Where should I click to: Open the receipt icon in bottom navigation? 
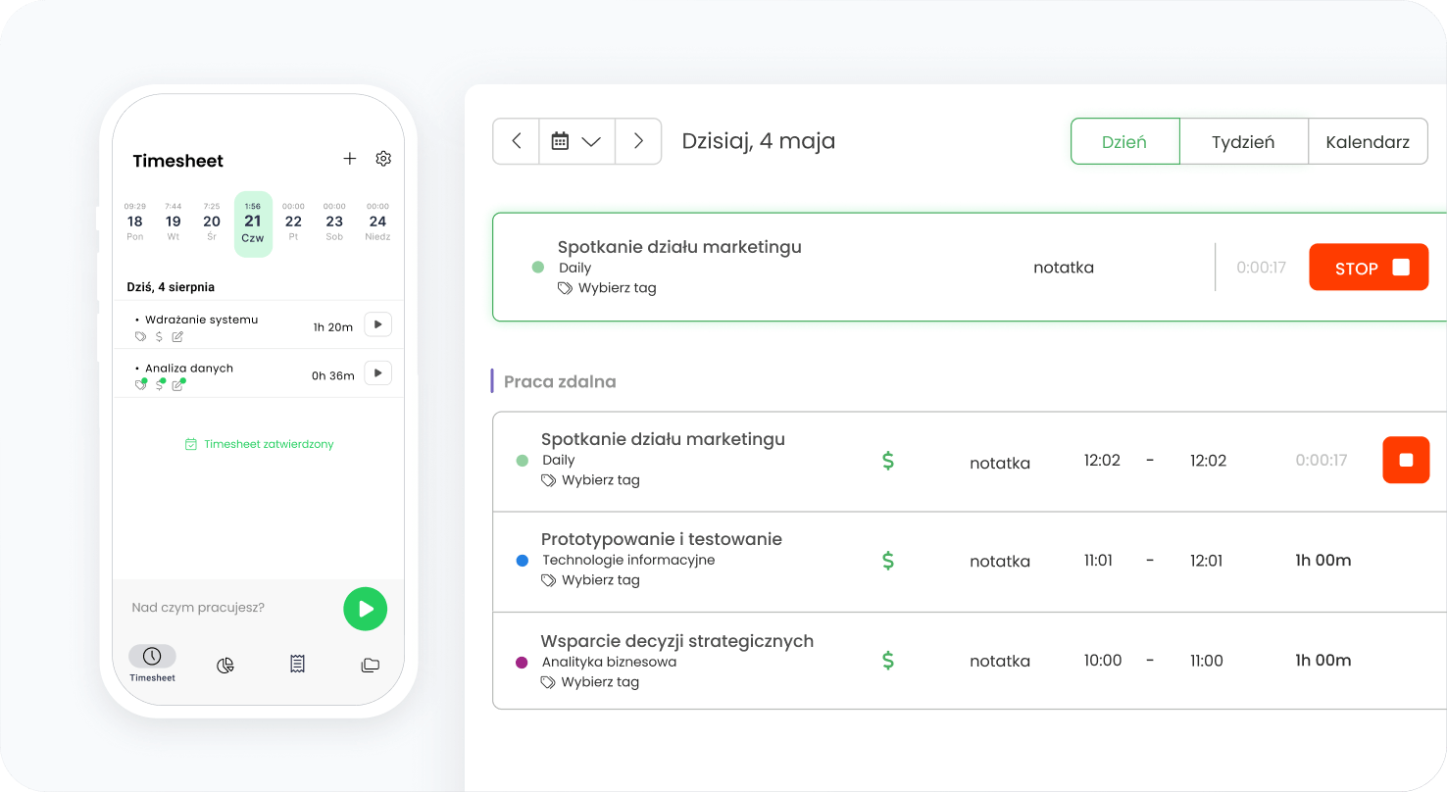click(x=297, y=665)
